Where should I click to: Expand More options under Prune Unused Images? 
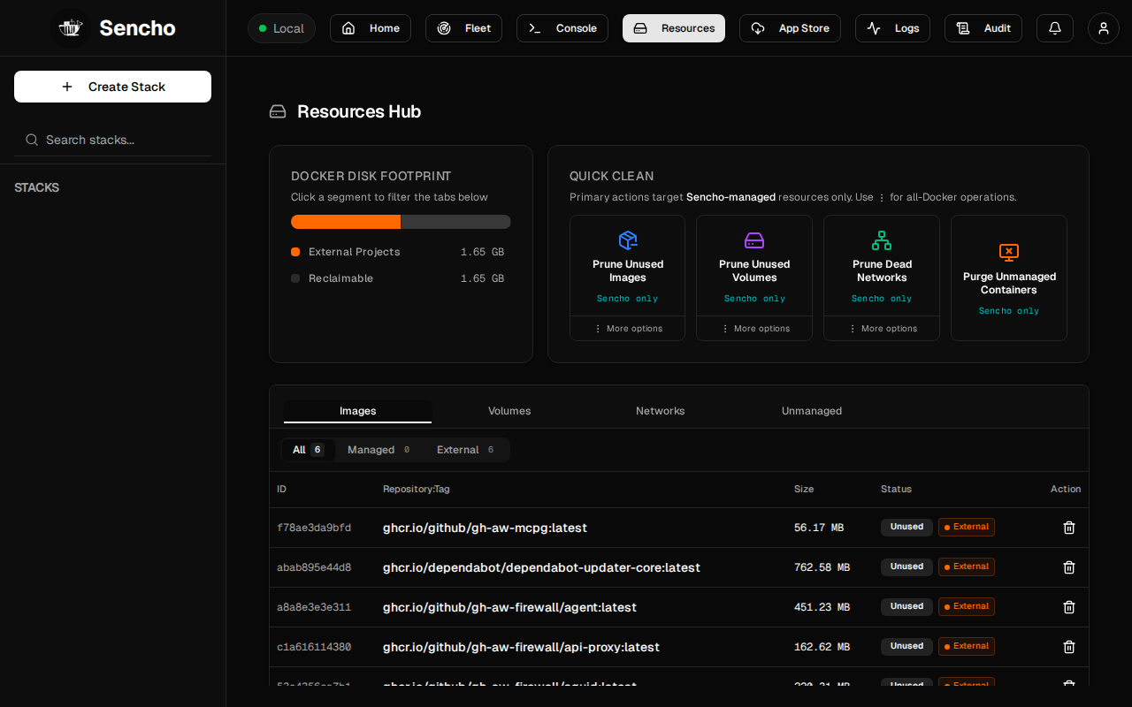tap(628, 329)
